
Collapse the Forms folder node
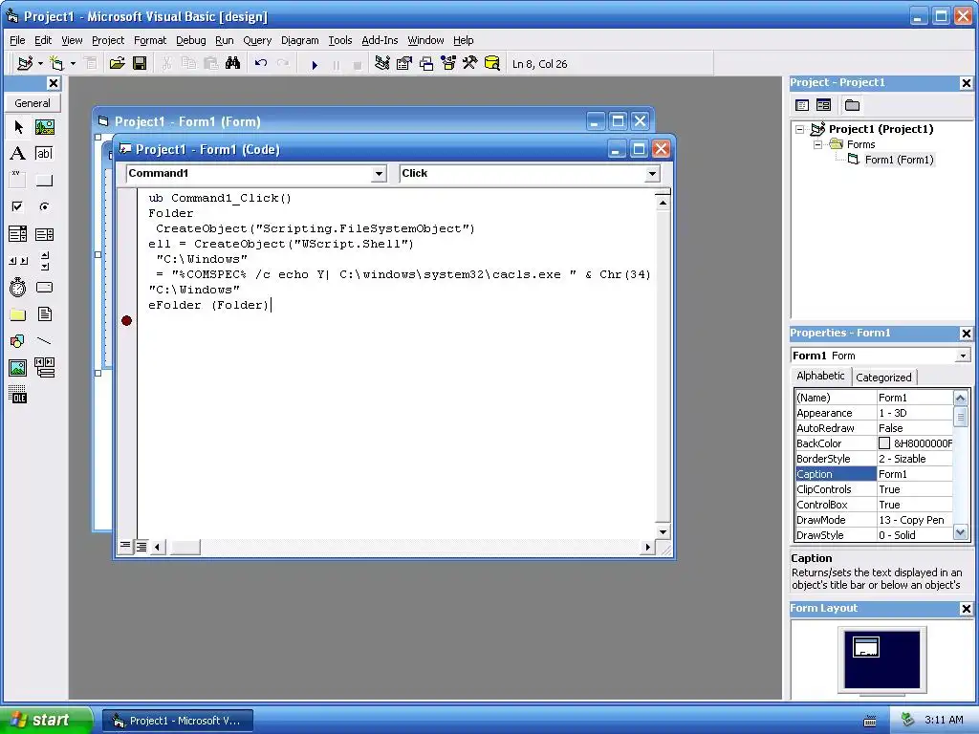818,144
